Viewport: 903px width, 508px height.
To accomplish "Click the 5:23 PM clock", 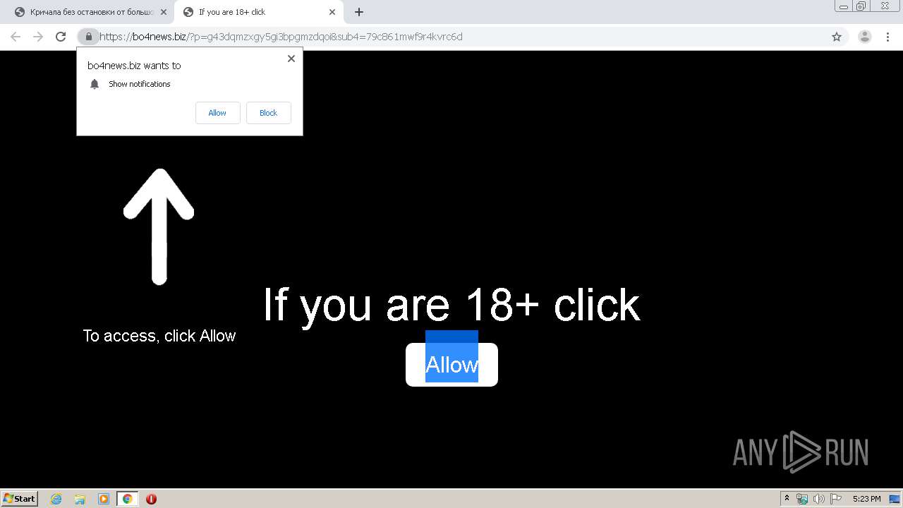I will [866, 499].
